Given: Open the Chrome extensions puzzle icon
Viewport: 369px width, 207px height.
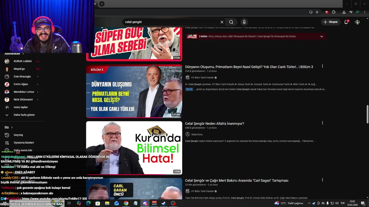Looking at the screenshot, I should tap(334, 12).
